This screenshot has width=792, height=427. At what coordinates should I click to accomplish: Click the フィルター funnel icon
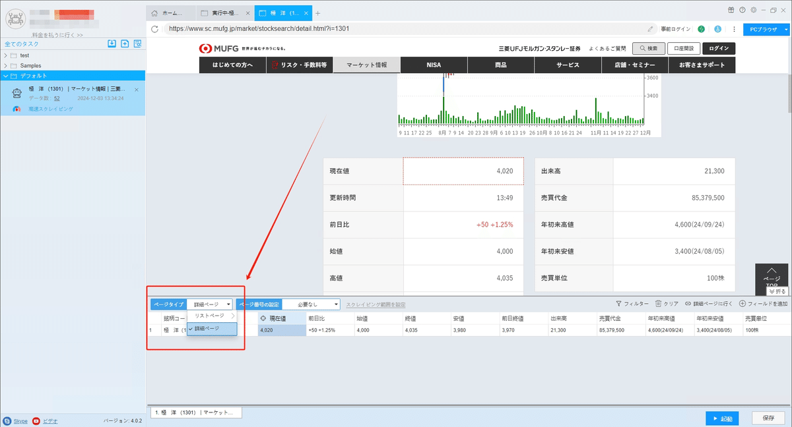pyautogui.click(x=618, y=304)
